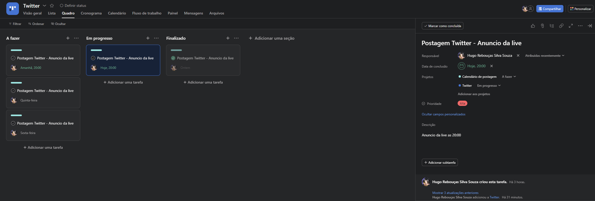Open the Cronograma tab
The width and height of the screenshot is (595, 201).
91,13
